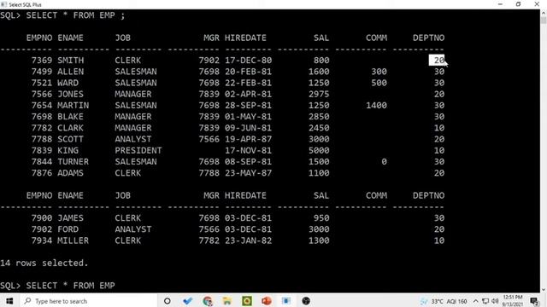Click the second DEPTNO column header

click(x=429, y=195)
